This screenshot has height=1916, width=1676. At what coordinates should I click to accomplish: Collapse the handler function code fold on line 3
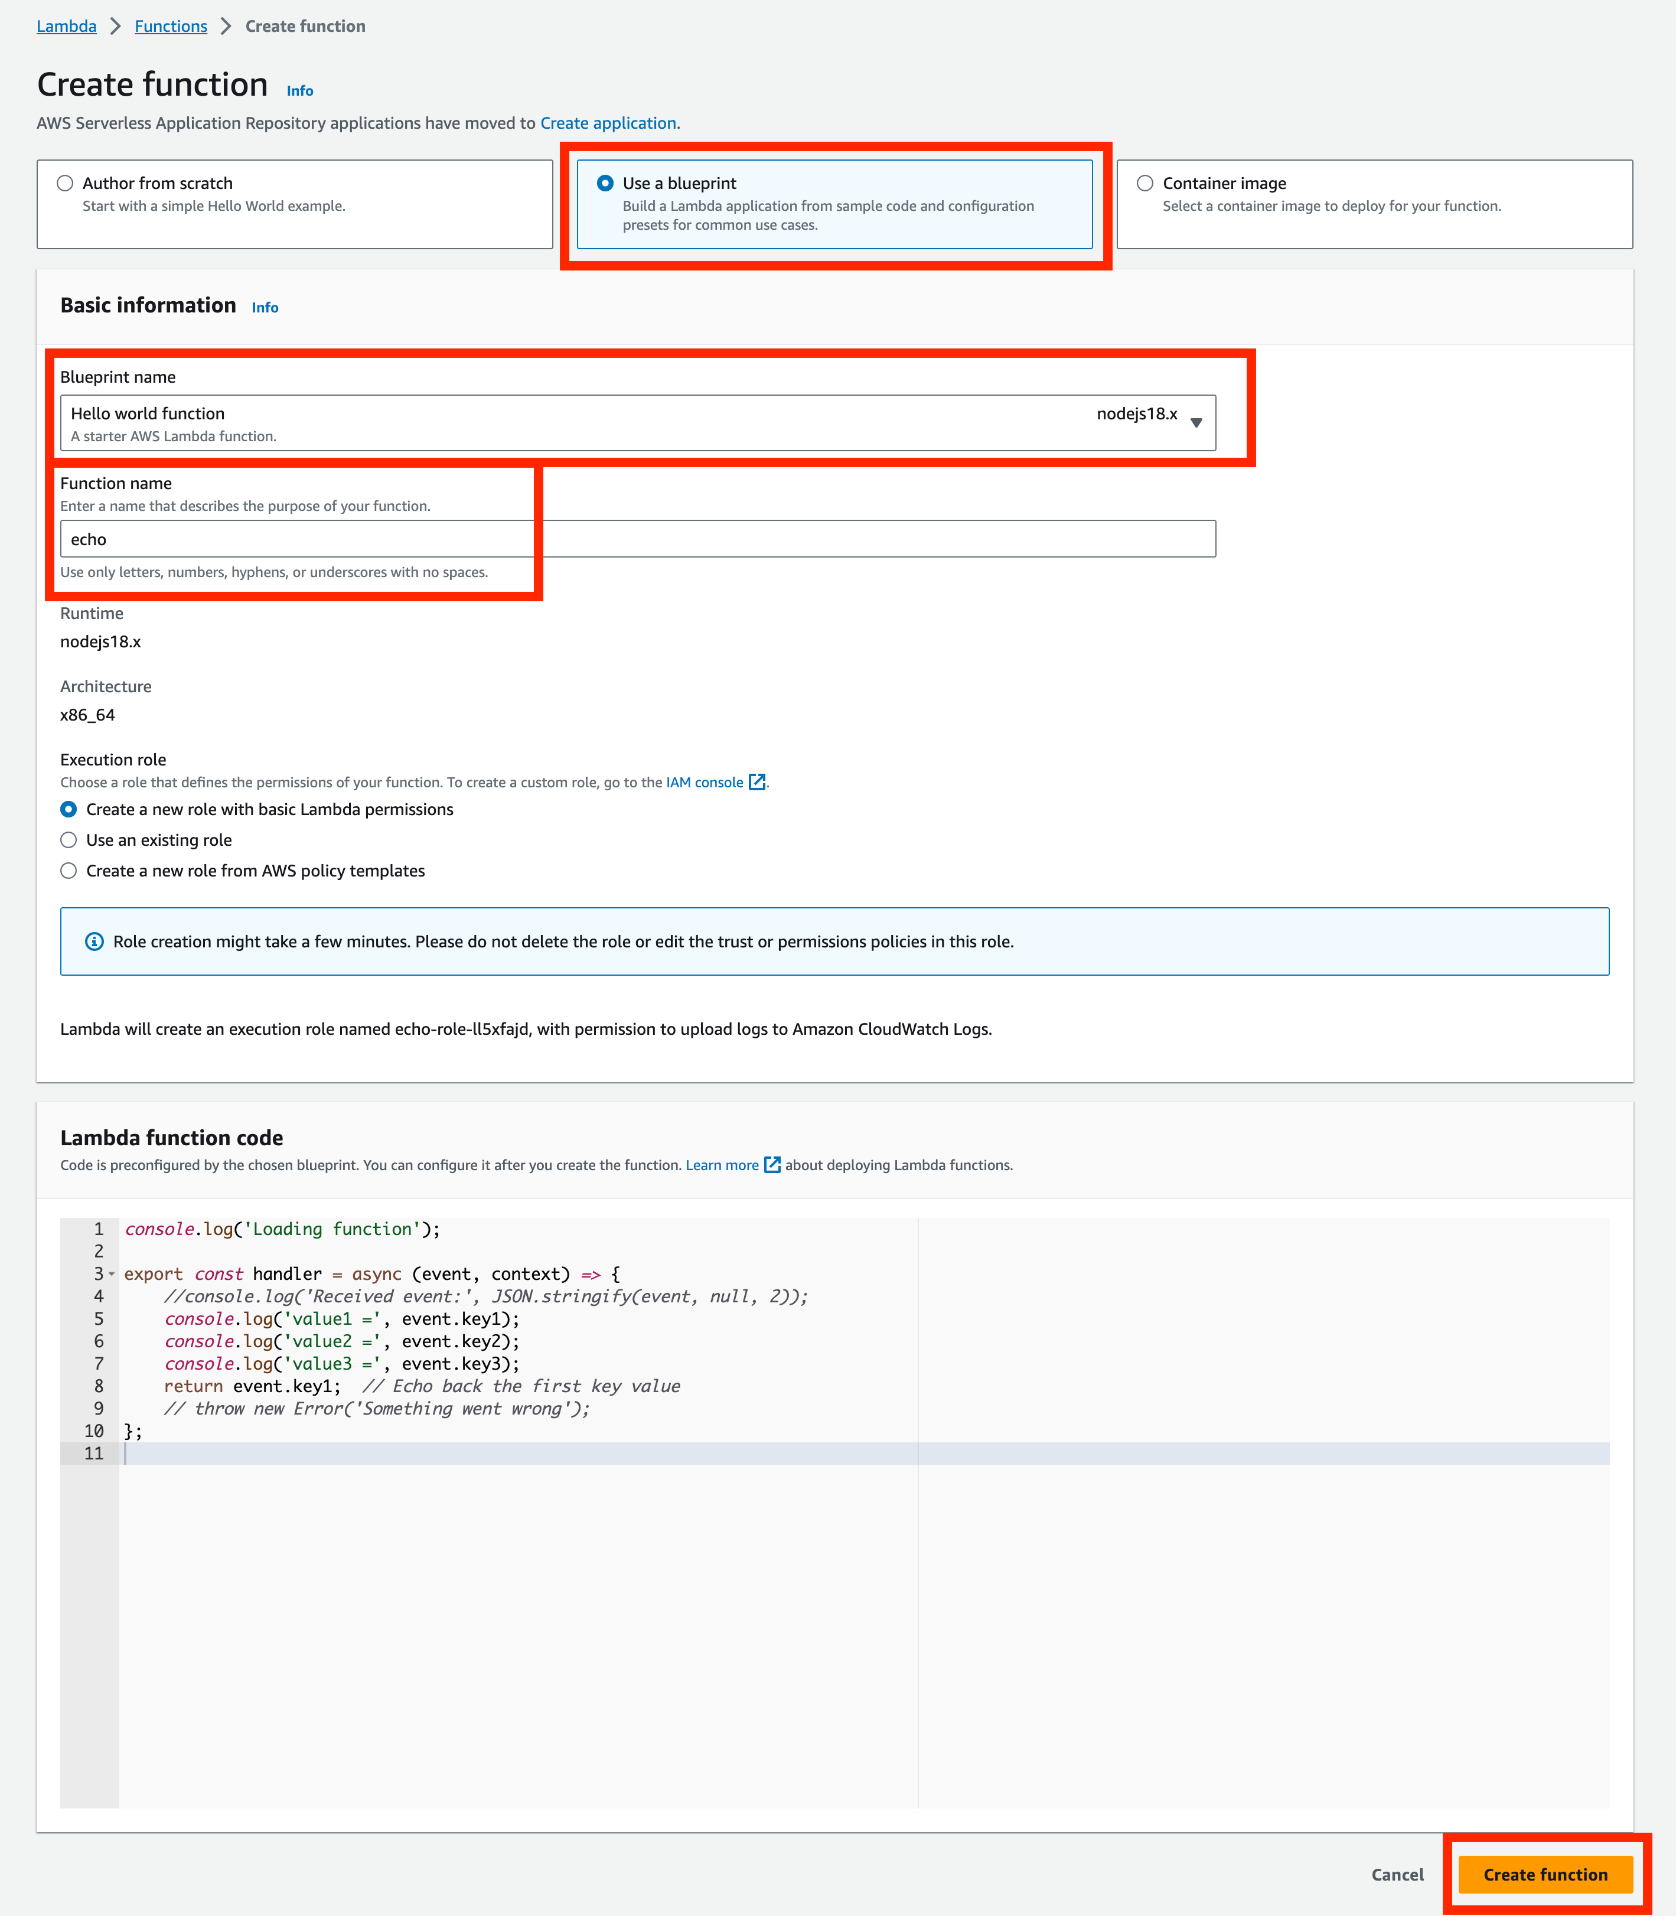pos(111,1273)
